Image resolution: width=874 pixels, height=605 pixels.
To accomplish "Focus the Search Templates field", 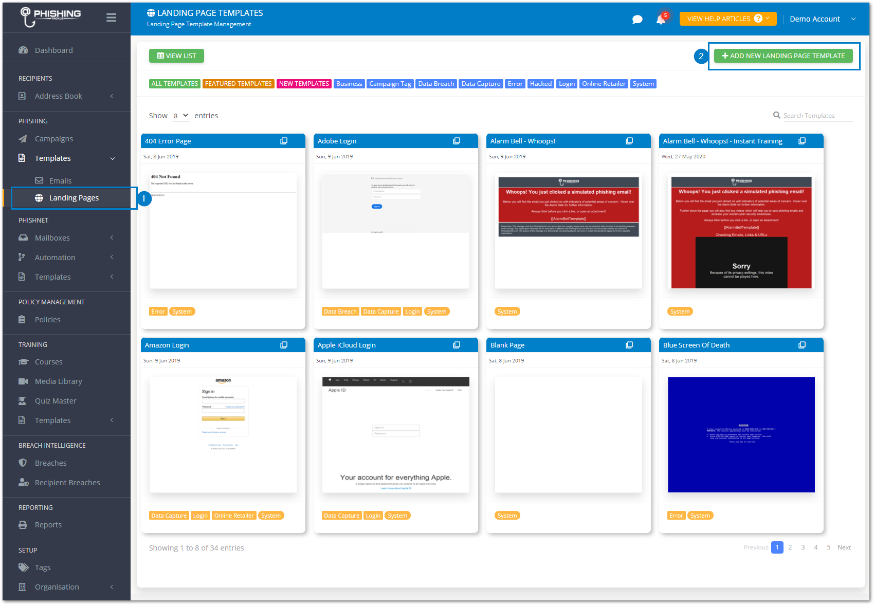I will click(x=817, y=116).
